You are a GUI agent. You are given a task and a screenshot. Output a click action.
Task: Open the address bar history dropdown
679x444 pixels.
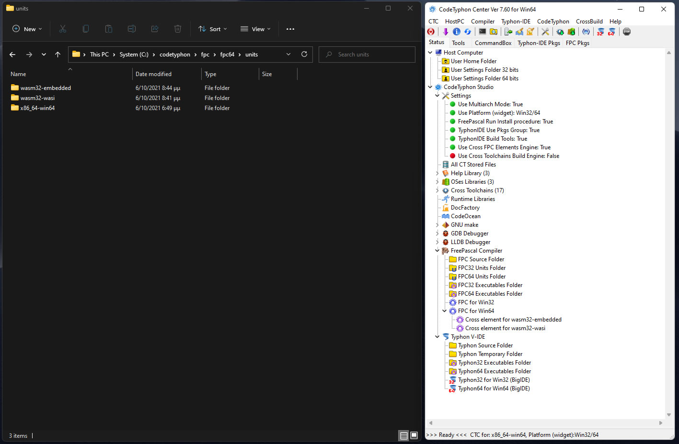coord(288,54)
